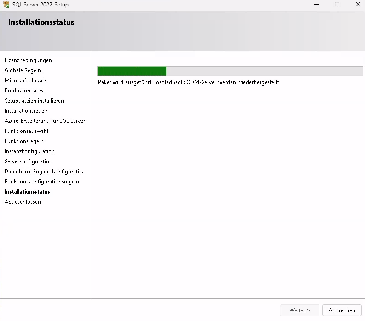Open Installationsregeln in the step list
365x321 pixels.
(27, 111)
